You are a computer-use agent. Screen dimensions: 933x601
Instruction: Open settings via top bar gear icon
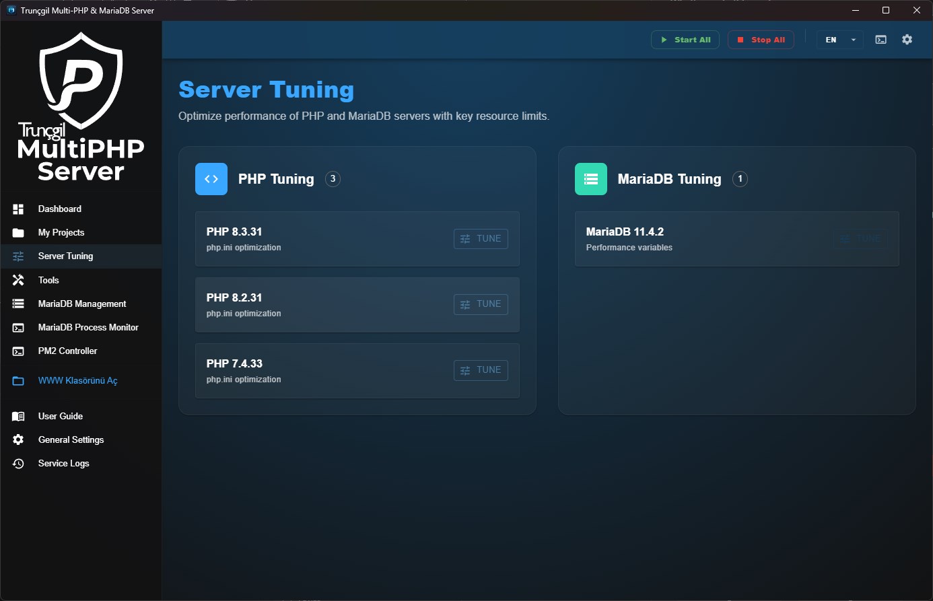907,40
